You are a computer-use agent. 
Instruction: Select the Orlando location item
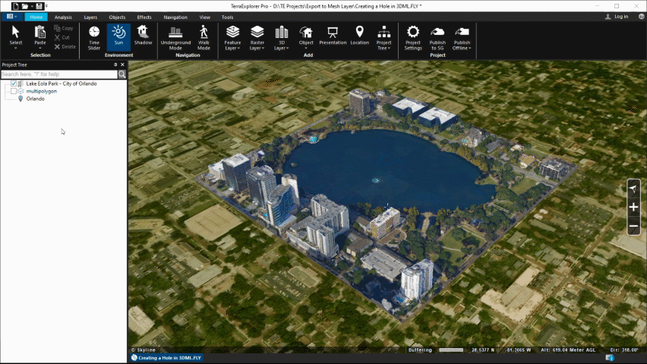(x=36, y=99)
